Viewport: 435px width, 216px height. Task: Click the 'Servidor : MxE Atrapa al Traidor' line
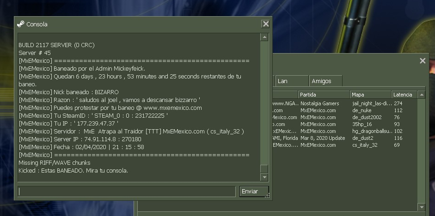[131, 131]
